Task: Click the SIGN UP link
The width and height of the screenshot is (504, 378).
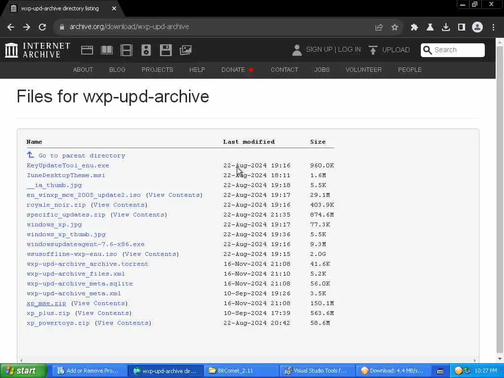Action: (319, 50)
